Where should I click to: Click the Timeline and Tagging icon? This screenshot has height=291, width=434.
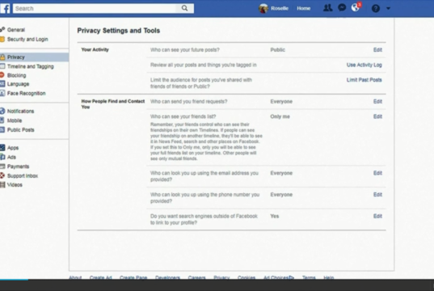[2, 66]
